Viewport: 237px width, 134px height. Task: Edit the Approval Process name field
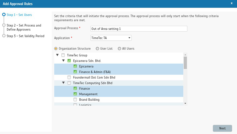139,29
